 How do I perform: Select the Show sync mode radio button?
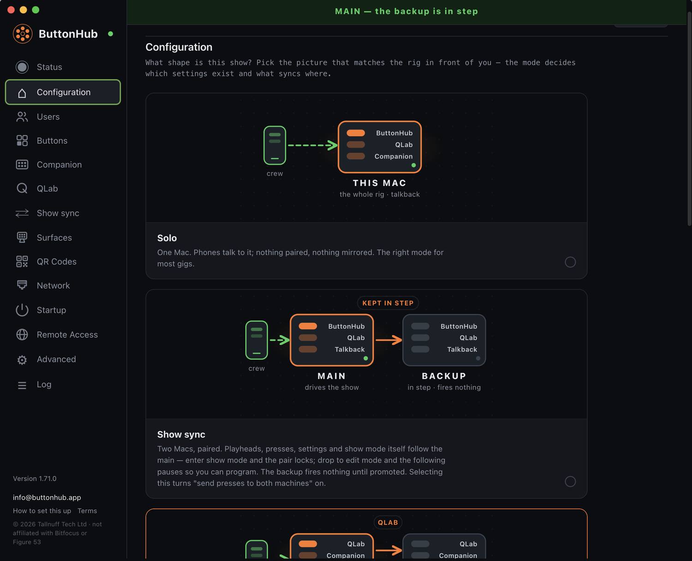pyautogui.click(x=570, y=482)
